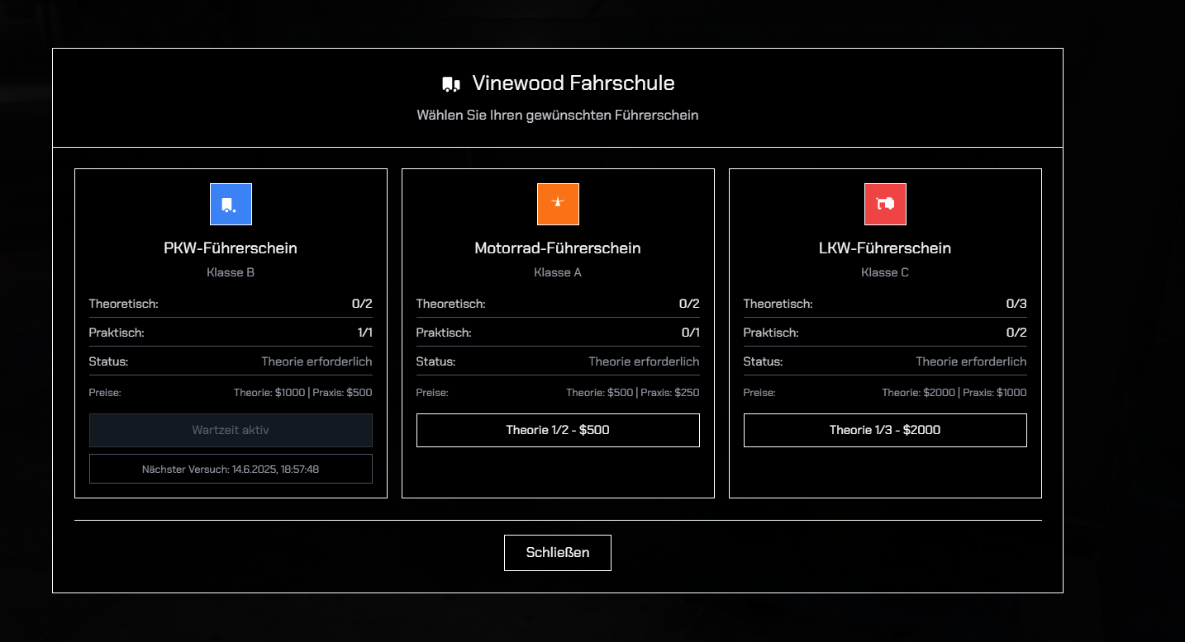Select the LKW-Führerschein title
1185x642 pixels.
885,248
